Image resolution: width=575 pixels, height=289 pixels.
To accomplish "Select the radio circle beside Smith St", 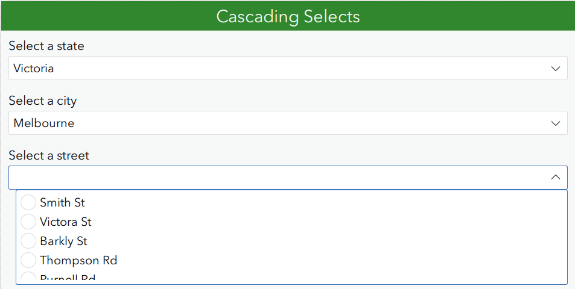I will coord(28,203).
